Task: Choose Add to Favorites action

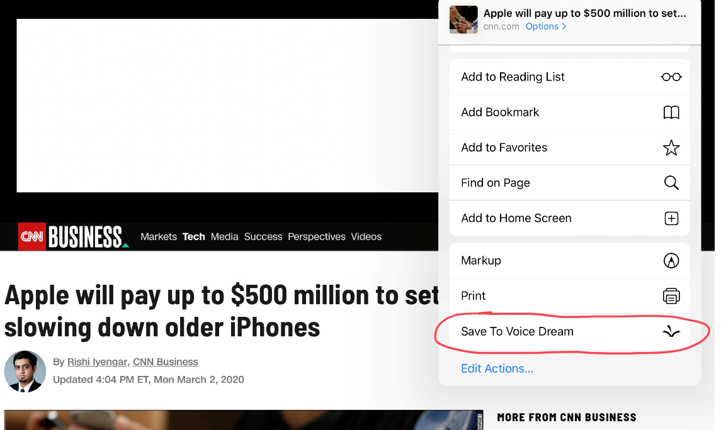Action: click(569, 147)
